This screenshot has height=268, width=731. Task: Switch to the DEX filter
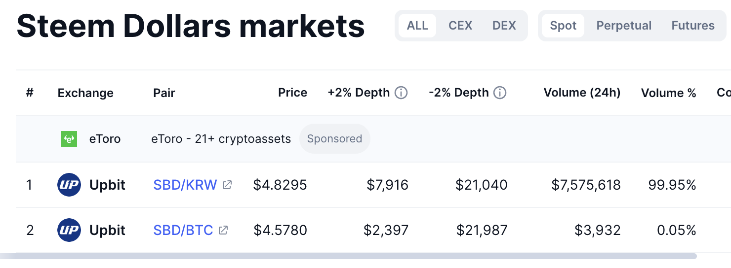click(x=504, y=26)
